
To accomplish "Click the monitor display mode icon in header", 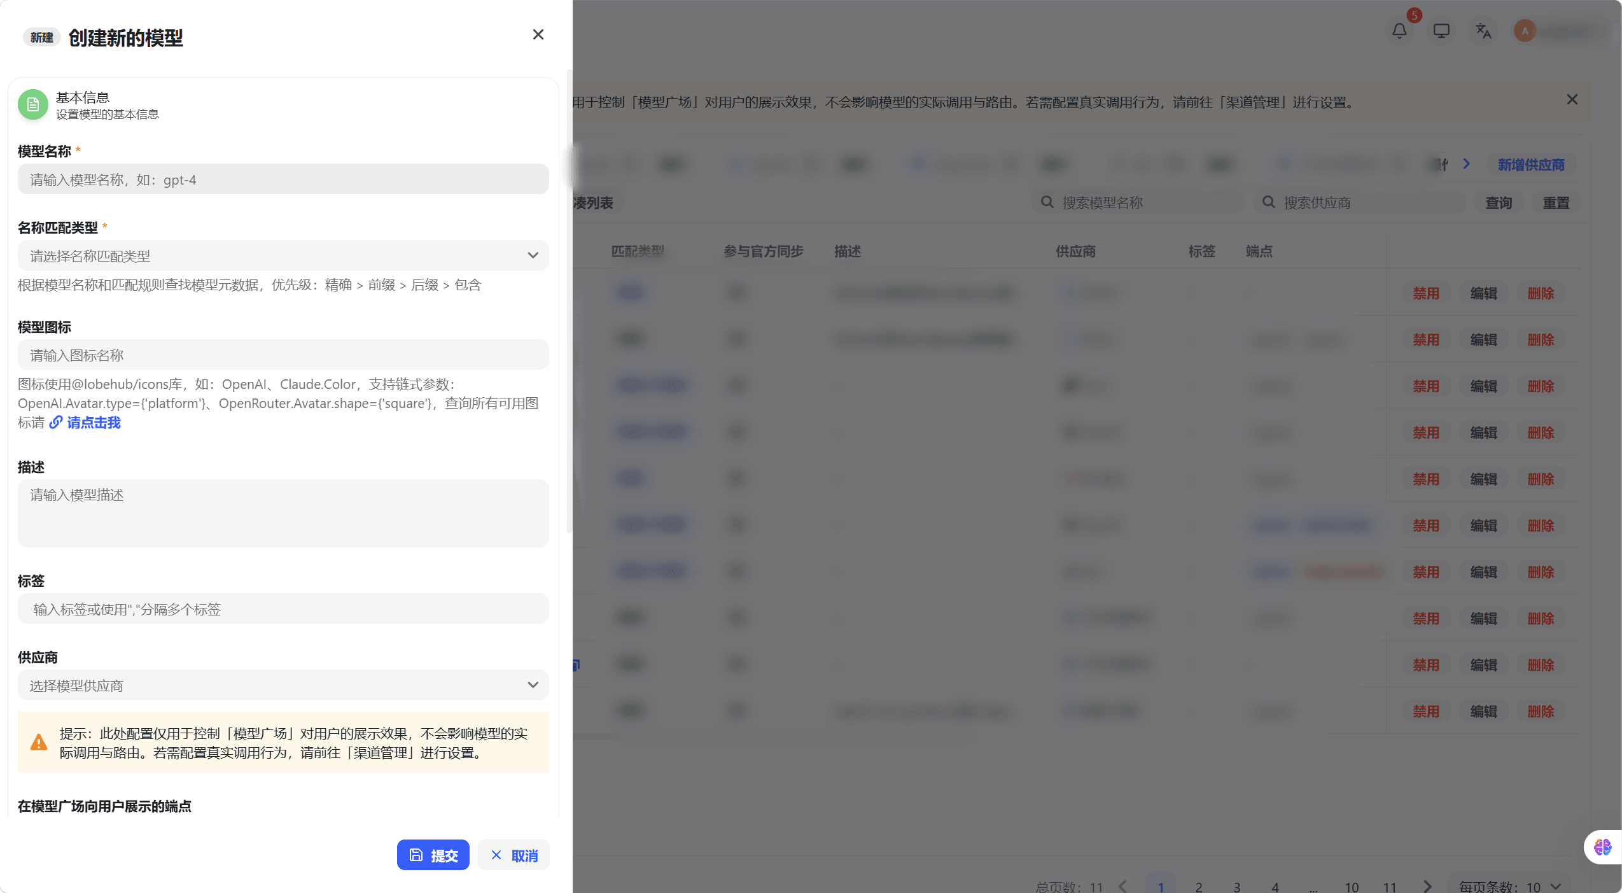I will (x=1440, y=30).
